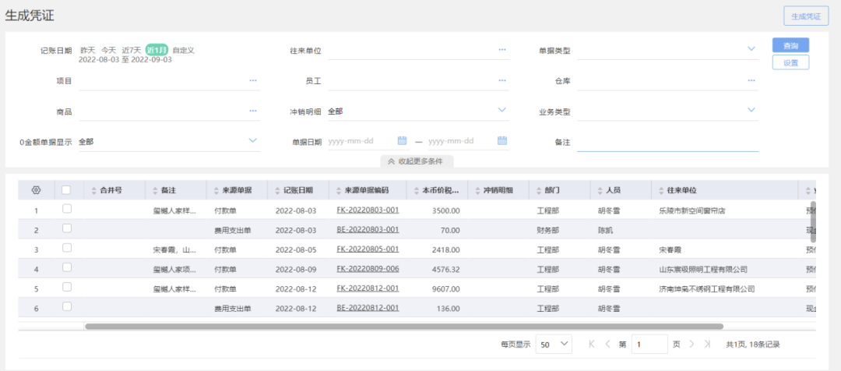Screen dimensions: 841x371
Task: Select the 近7天 date range
Action: point(132,50)
